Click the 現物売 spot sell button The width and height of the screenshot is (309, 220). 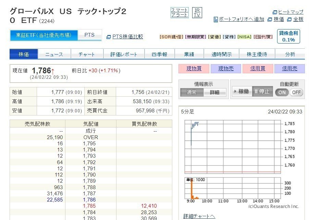click(x=226, y=69)
